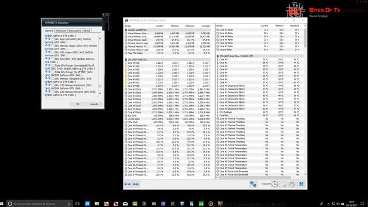
Task: Click the volume icon in system tray
Action: pyautogui.click(x=338, y=204)
